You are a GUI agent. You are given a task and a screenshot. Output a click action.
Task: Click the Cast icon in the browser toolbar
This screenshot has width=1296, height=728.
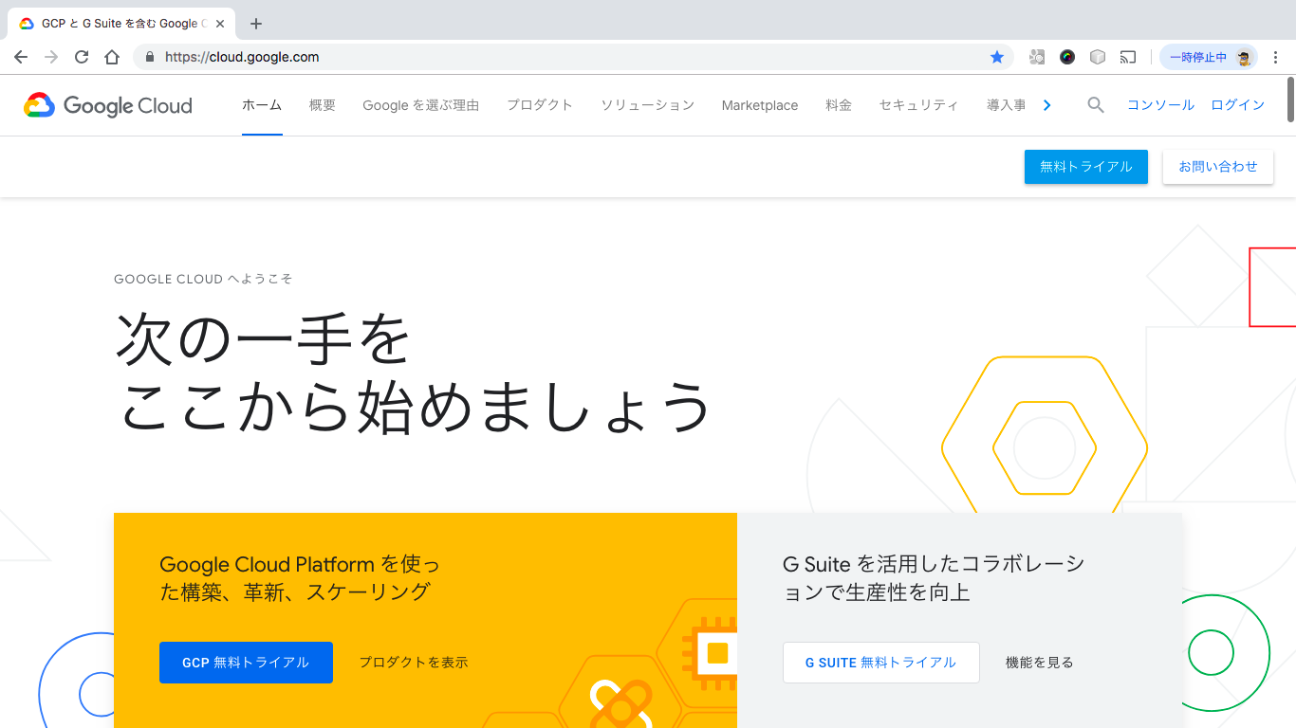tap(1128, 57)
